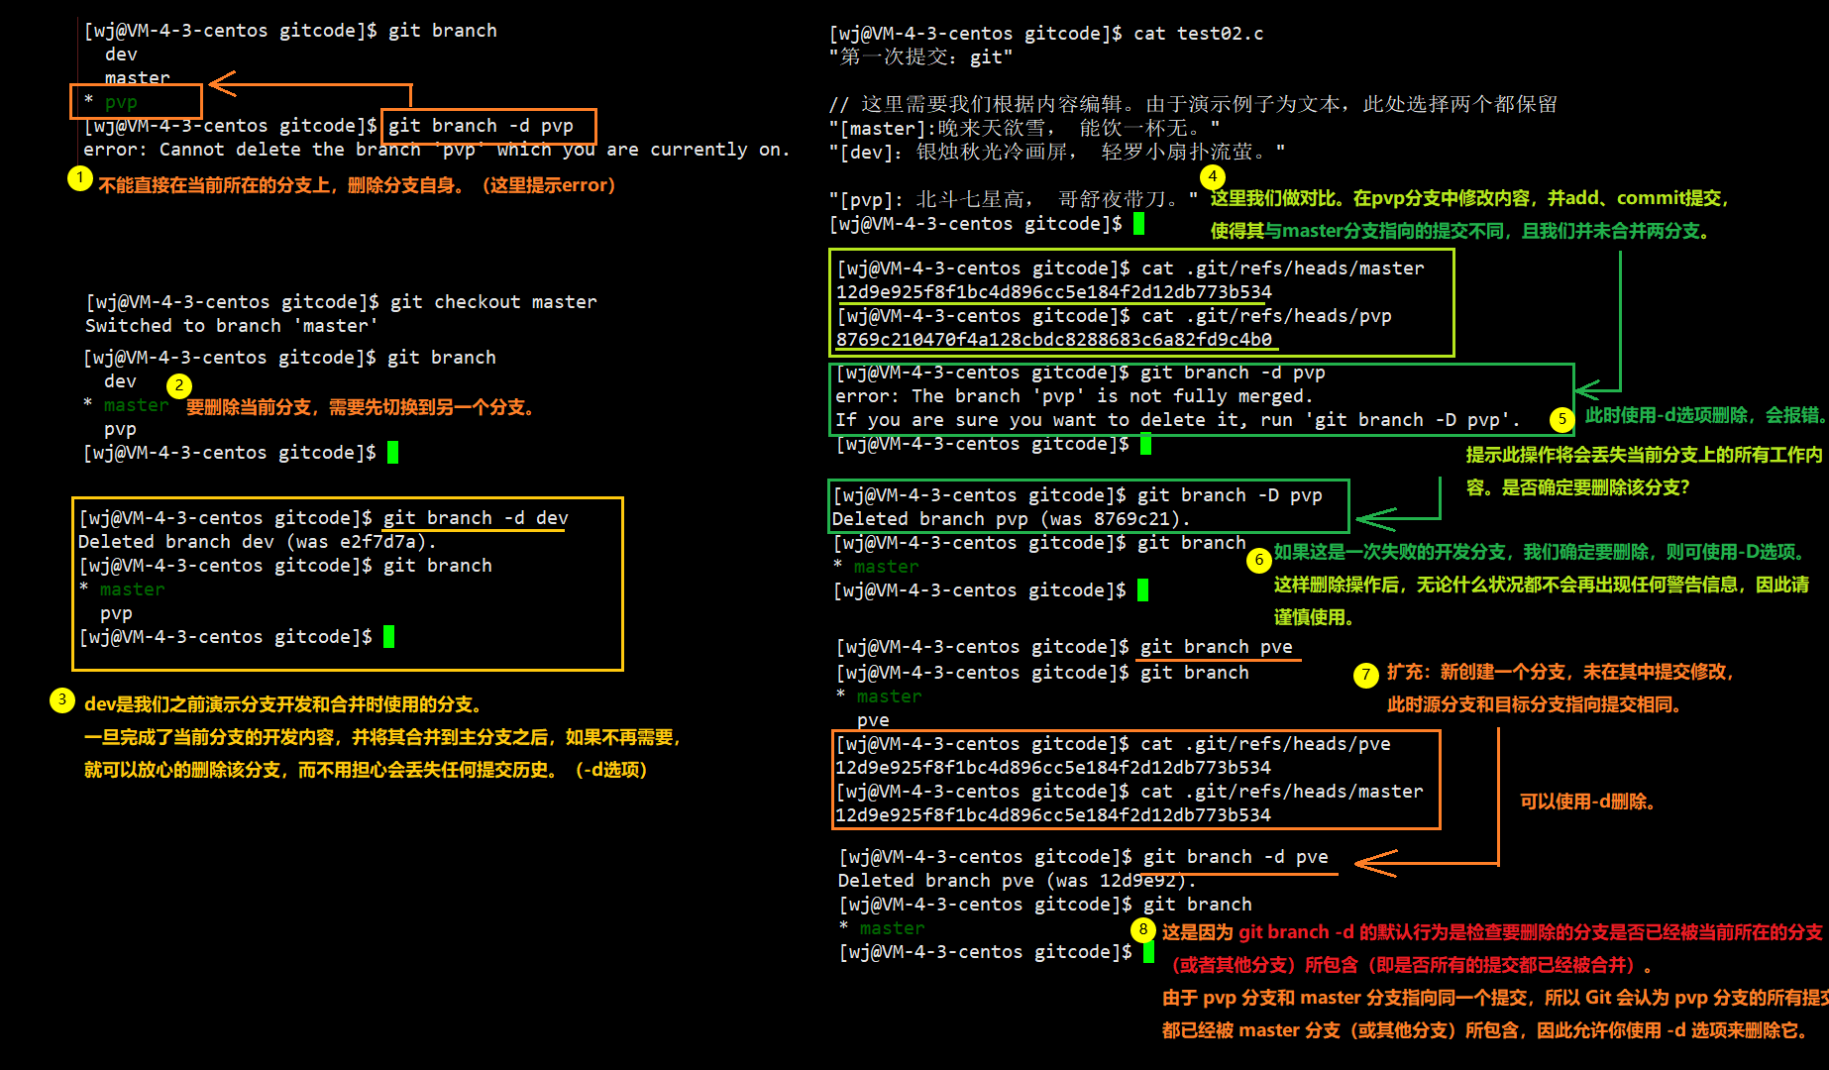Select the hash '8769c210470f4a128cbdc8288683c6a82fd9c4b0'
Image resolution: width=1829 pixels, height=1070 pixels.
pyautogui.click(x=1054, y=340)
